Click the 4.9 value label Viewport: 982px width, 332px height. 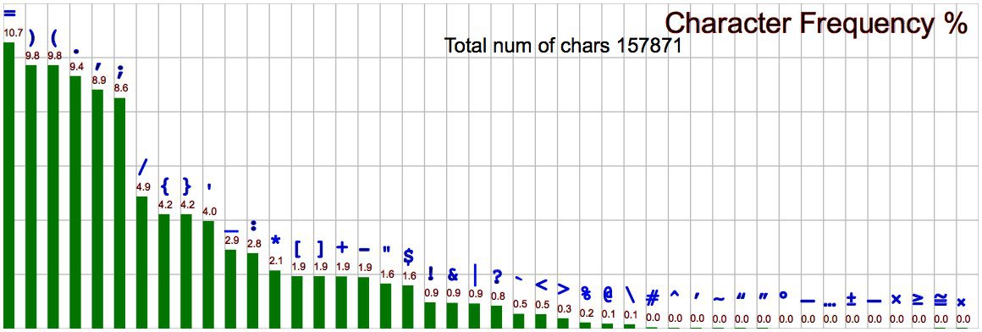[143, 186]
